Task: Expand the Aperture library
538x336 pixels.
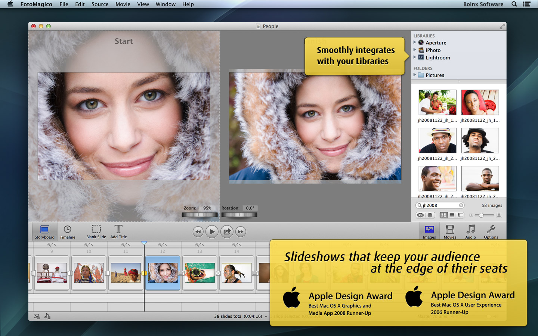Action: 415,43
